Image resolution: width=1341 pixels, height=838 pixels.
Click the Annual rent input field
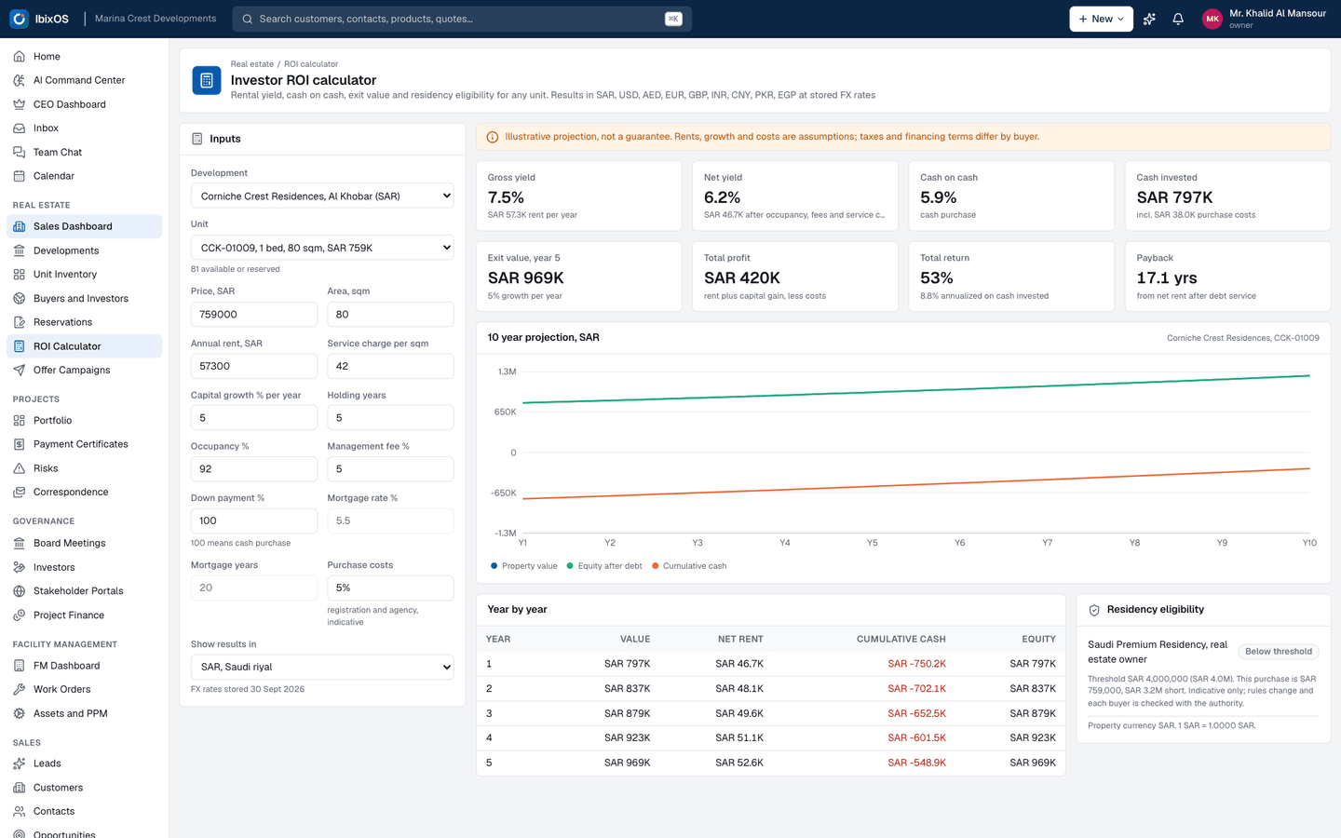tap(254, 366)
